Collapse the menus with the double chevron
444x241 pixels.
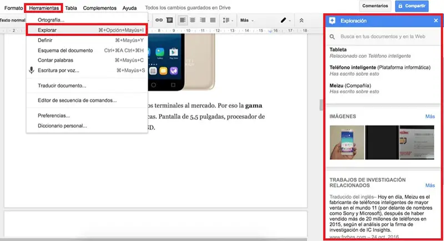tap(301, 21)
